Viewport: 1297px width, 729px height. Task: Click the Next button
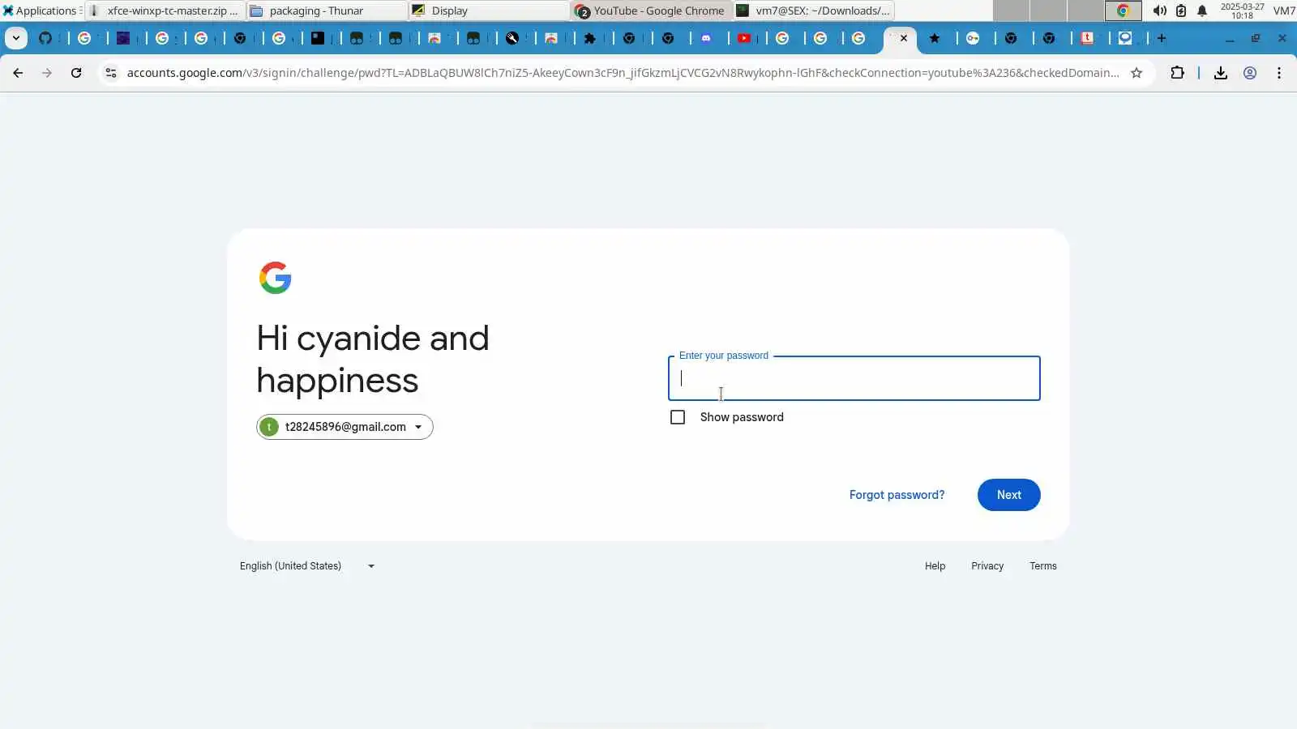click(1008, 495)
